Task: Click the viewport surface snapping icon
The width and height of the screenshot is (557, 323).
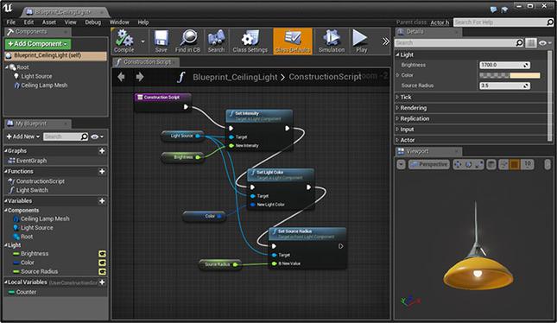Action: [503, 164]
